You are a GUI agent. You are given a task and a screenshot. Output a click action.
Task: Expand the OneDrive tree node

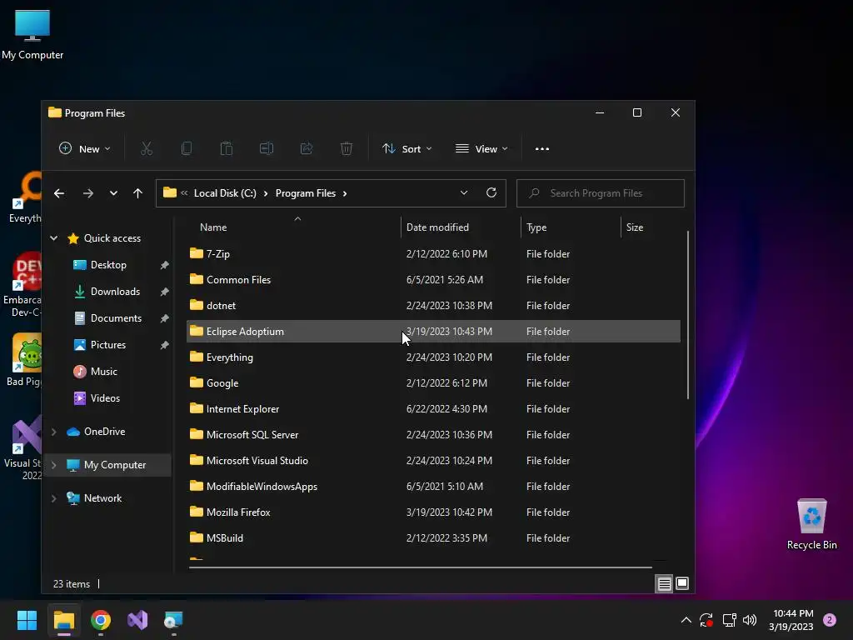[54, 432]
